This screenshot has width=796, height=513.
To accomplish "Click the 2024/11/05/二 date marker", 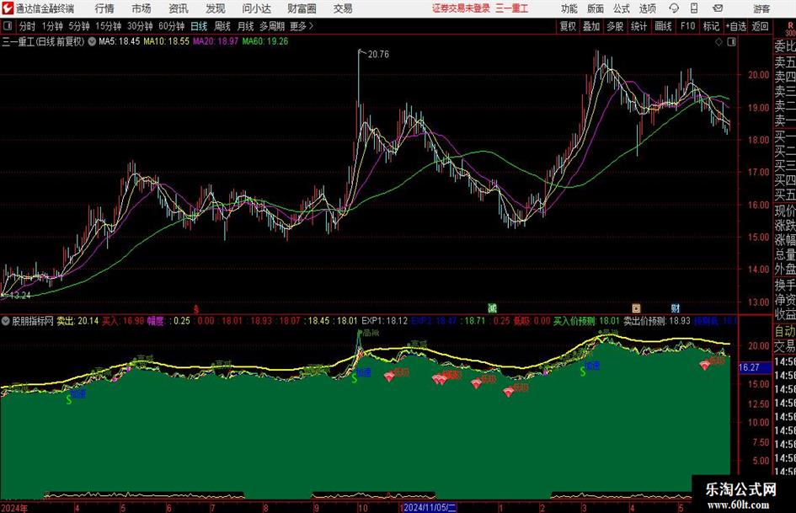I will coord(430,507).
